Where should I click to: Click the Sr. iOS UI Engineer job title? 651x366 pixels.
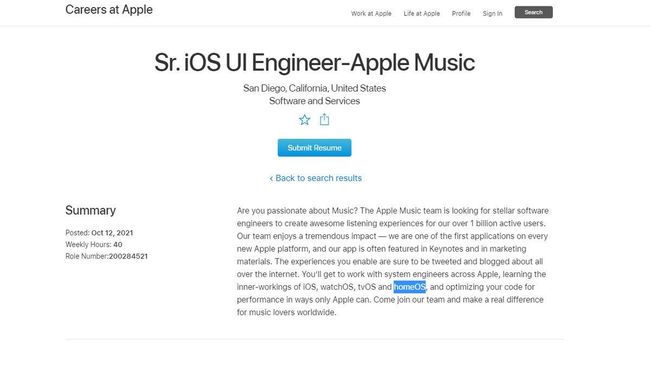coord(314,62)
